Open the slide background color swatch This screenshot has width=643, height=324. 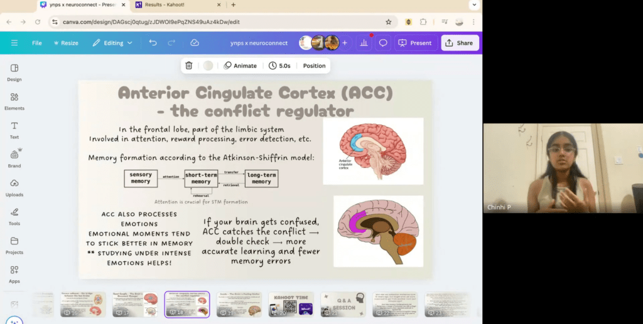(208, 66)
